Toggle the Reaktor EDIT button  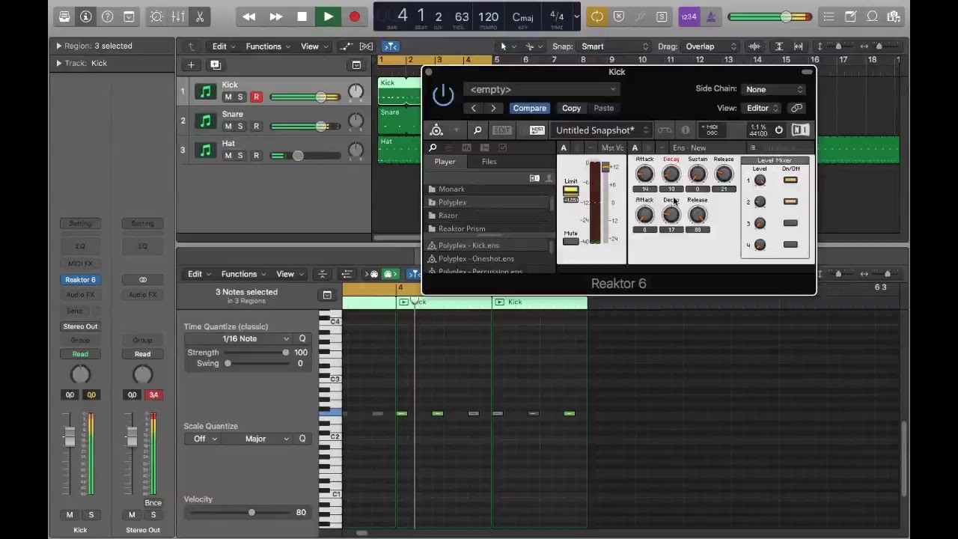click(x=501, y=130)
